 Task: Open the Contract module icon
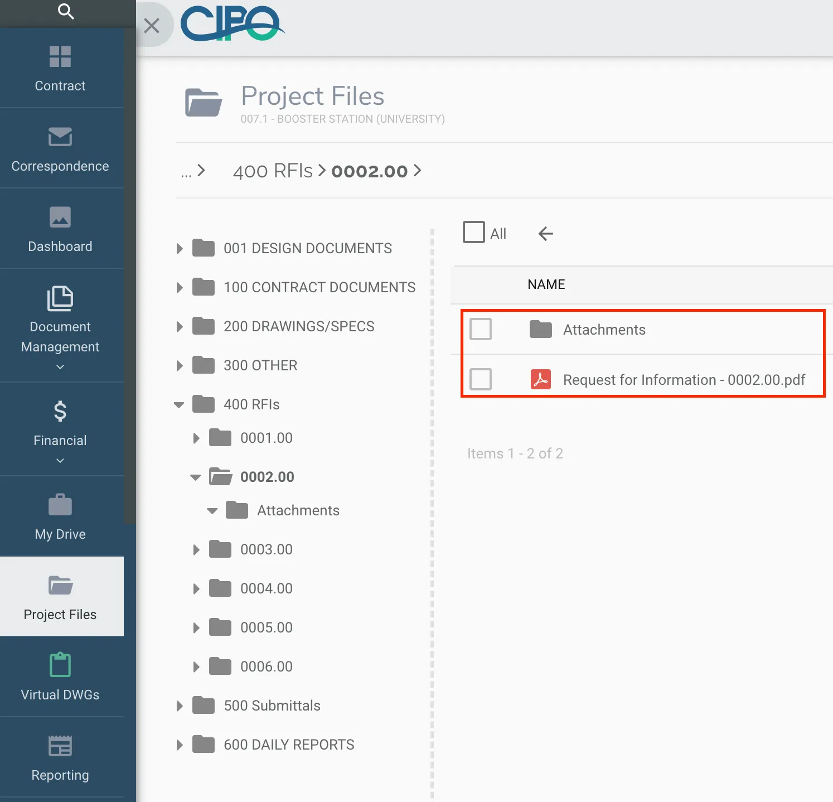[x=60, y=56]
